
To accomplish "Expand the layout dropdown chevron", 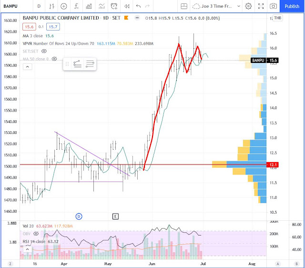I will [x=239, y=6].
